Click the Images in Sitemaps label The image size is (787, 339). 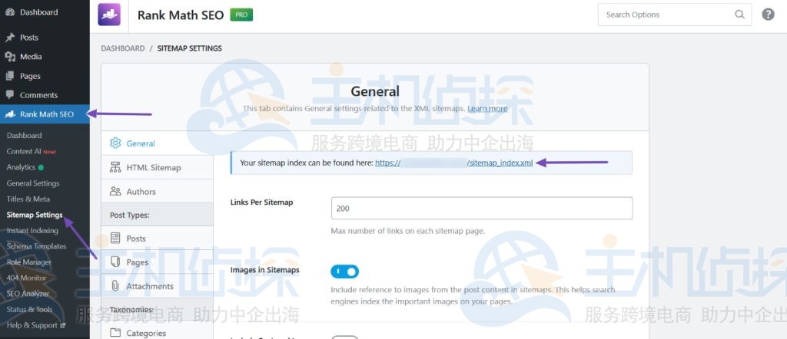pyautogui.click(x=265, y=270)
